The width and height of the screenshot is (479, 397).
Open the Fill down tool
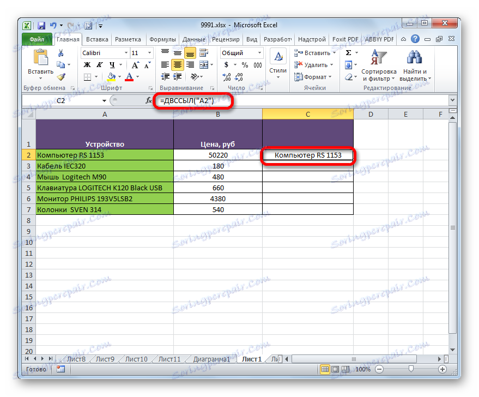(x=348, y=65)
